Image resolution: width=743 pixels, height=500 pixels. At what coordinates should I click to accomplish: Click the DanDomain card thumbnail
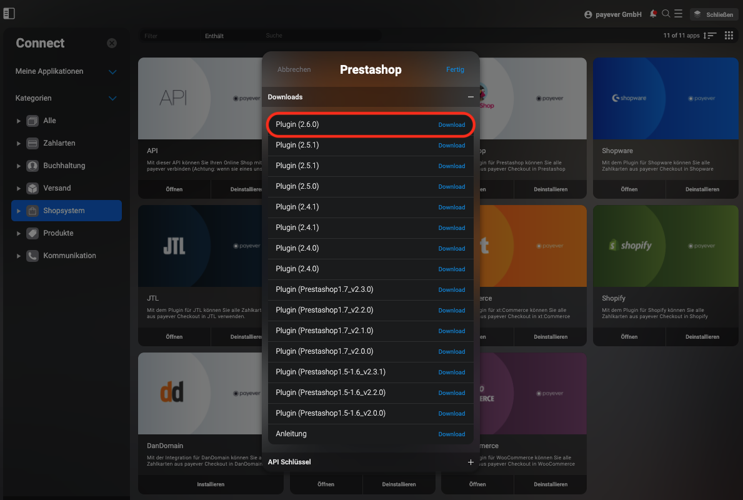[200, 393]
